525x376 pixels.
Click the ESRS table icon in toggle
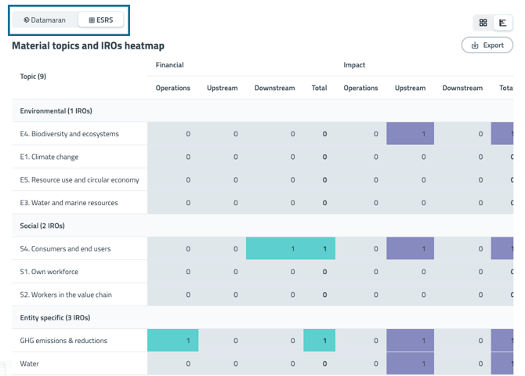coord(92,20)
